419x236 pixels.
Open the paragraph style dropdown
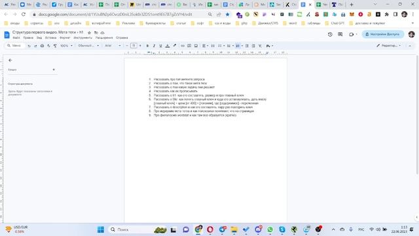tap(88, 46)
